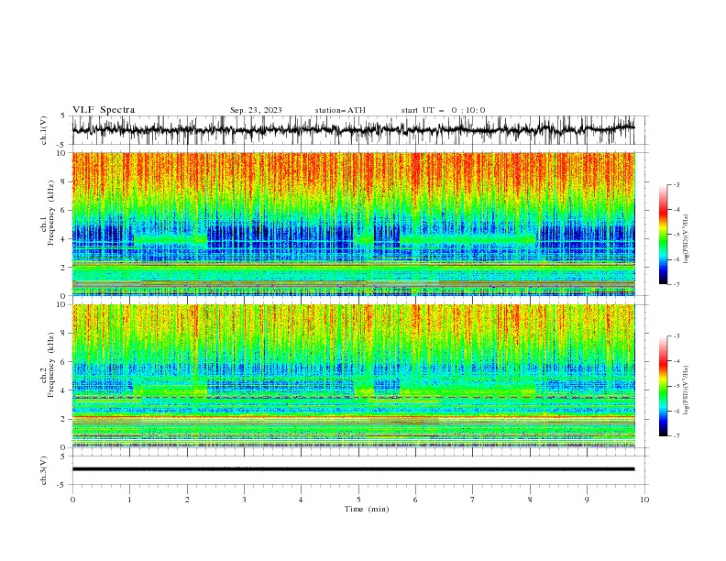Click the ch.1 colorbar "log(PSD)(V²/Hz)" label
726x561 pixels.
pos(686,239)
